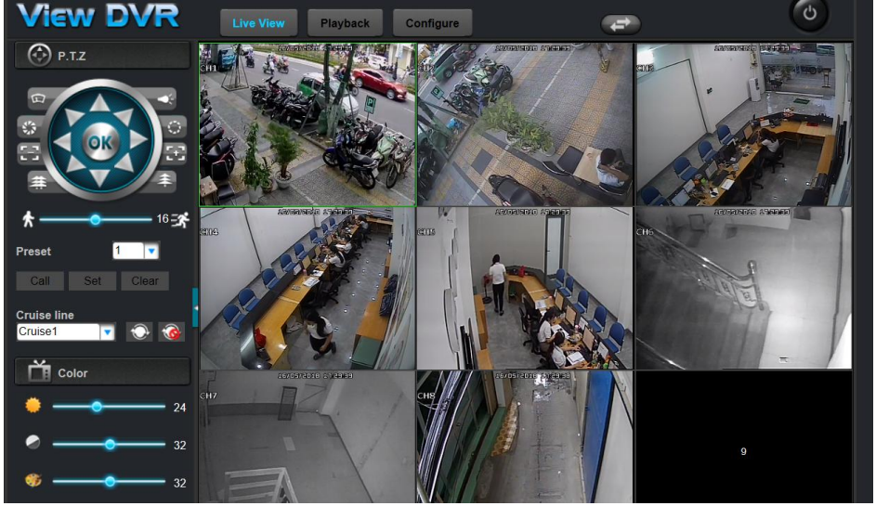Stop the cruise with red icon
This screenshot has width=876, height=506.
[171, 331]
